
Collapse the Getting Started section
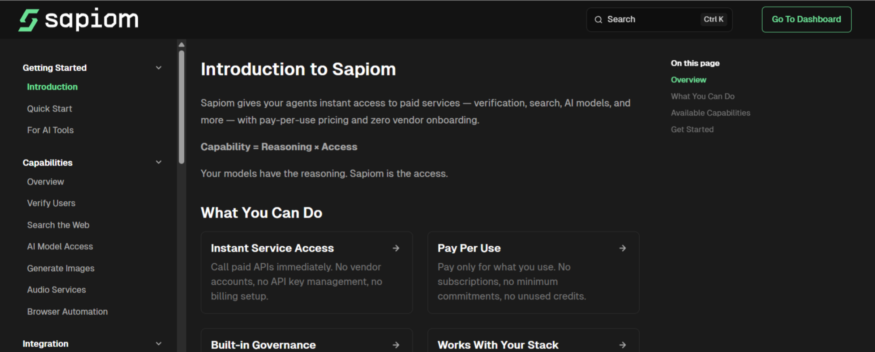(x=159, y=68)
